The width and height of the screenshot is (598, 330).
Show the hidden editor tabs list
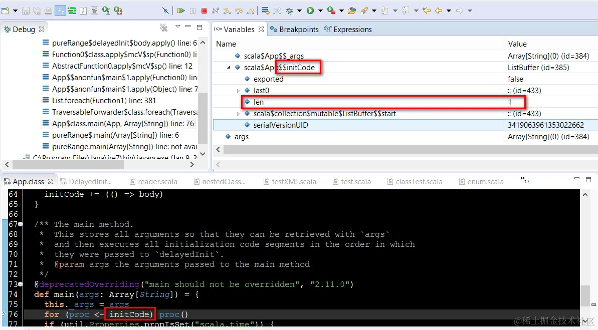click(x=525, y=179)
